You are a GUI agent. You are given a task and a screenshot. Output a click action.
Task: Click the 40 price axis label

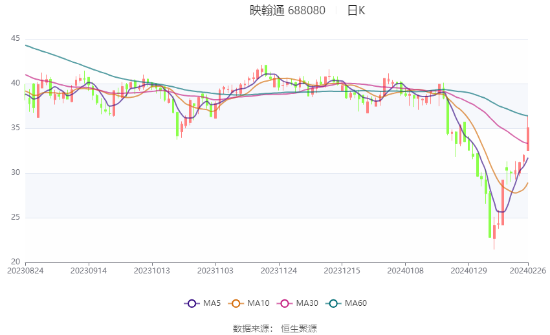[x=16, y=83]
